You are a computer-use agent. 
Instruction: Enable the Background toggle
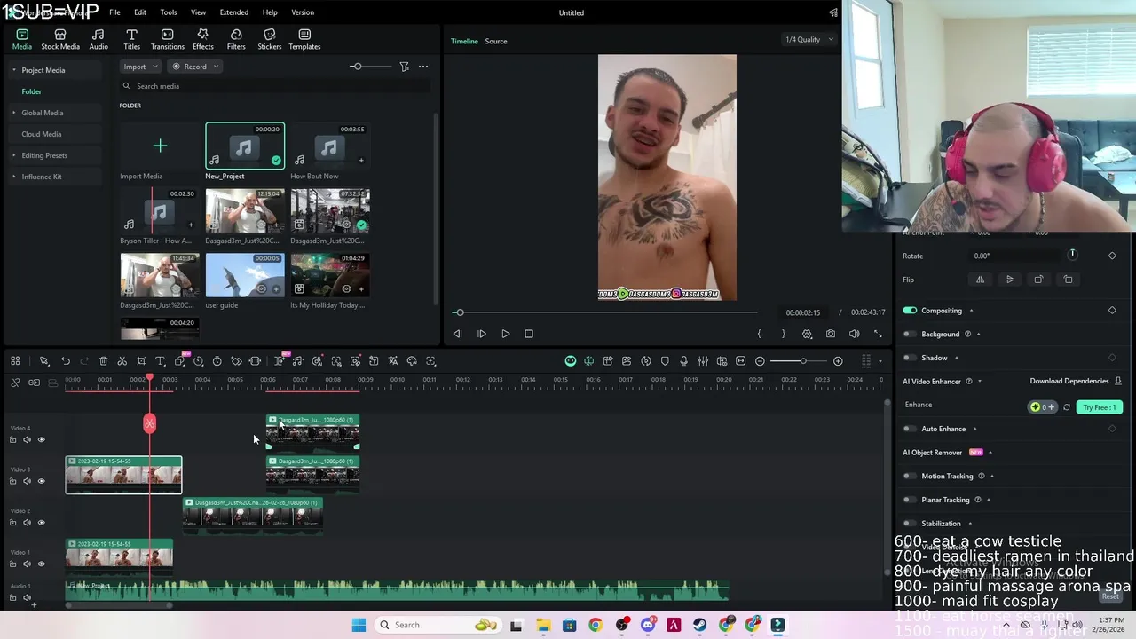[909, 335]
